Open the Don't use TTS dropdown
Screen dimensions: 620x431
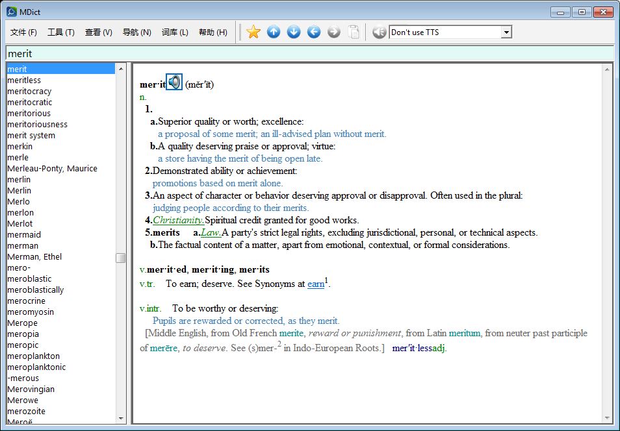pyautogui.click(x=506, y=32)
